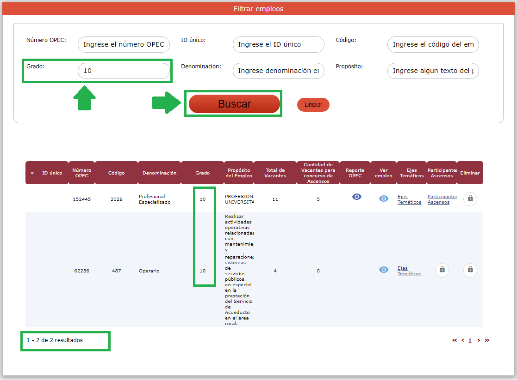Sort table by Número OPEC column header

(81, 173)
